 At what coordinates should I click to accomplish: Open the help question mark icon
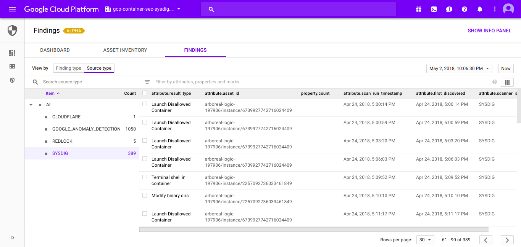pyautogui.click(x=465, y=9)
